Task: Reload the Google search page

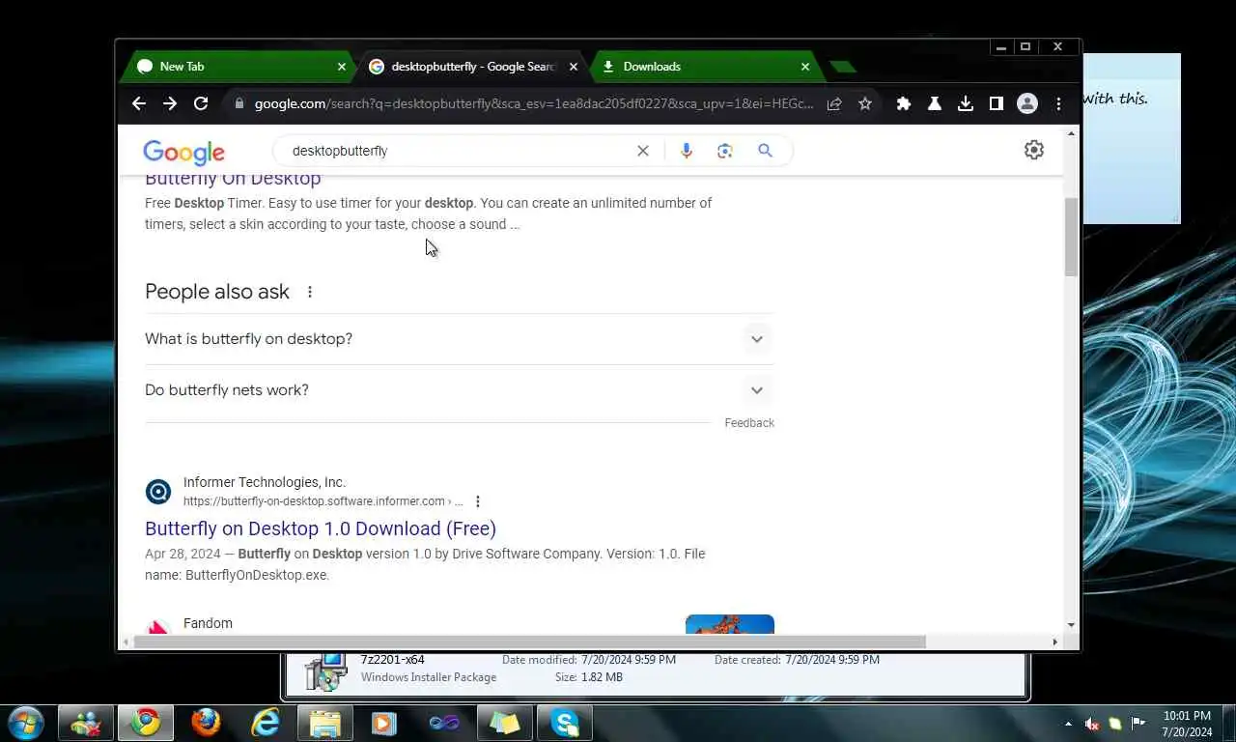Action: [x=201, y=103]
